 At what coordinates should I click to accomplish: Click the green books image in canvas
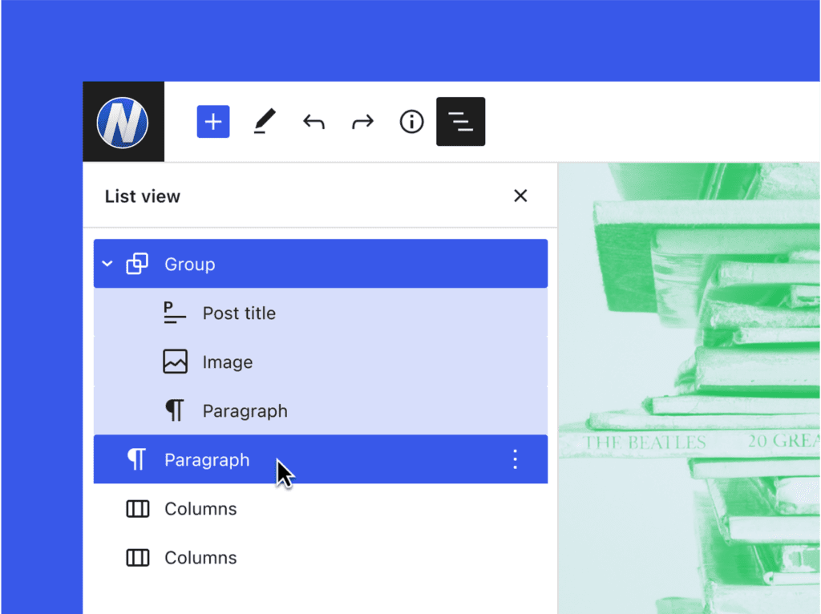pos(689,388)
